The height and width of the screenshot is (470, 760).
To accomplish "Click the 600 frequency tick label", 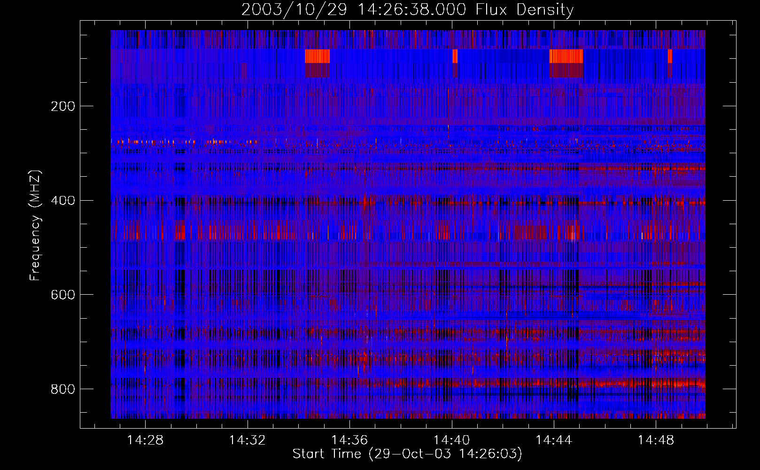I will coord(63,295).
